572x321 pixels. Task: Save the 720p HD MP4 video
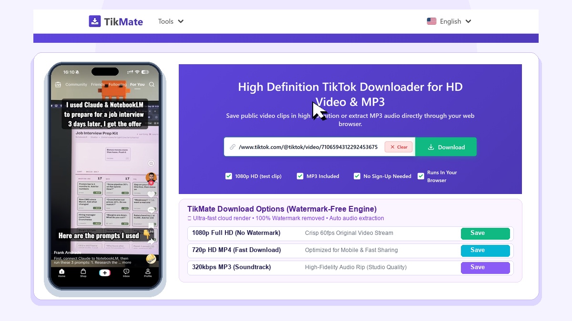[485, 251]
